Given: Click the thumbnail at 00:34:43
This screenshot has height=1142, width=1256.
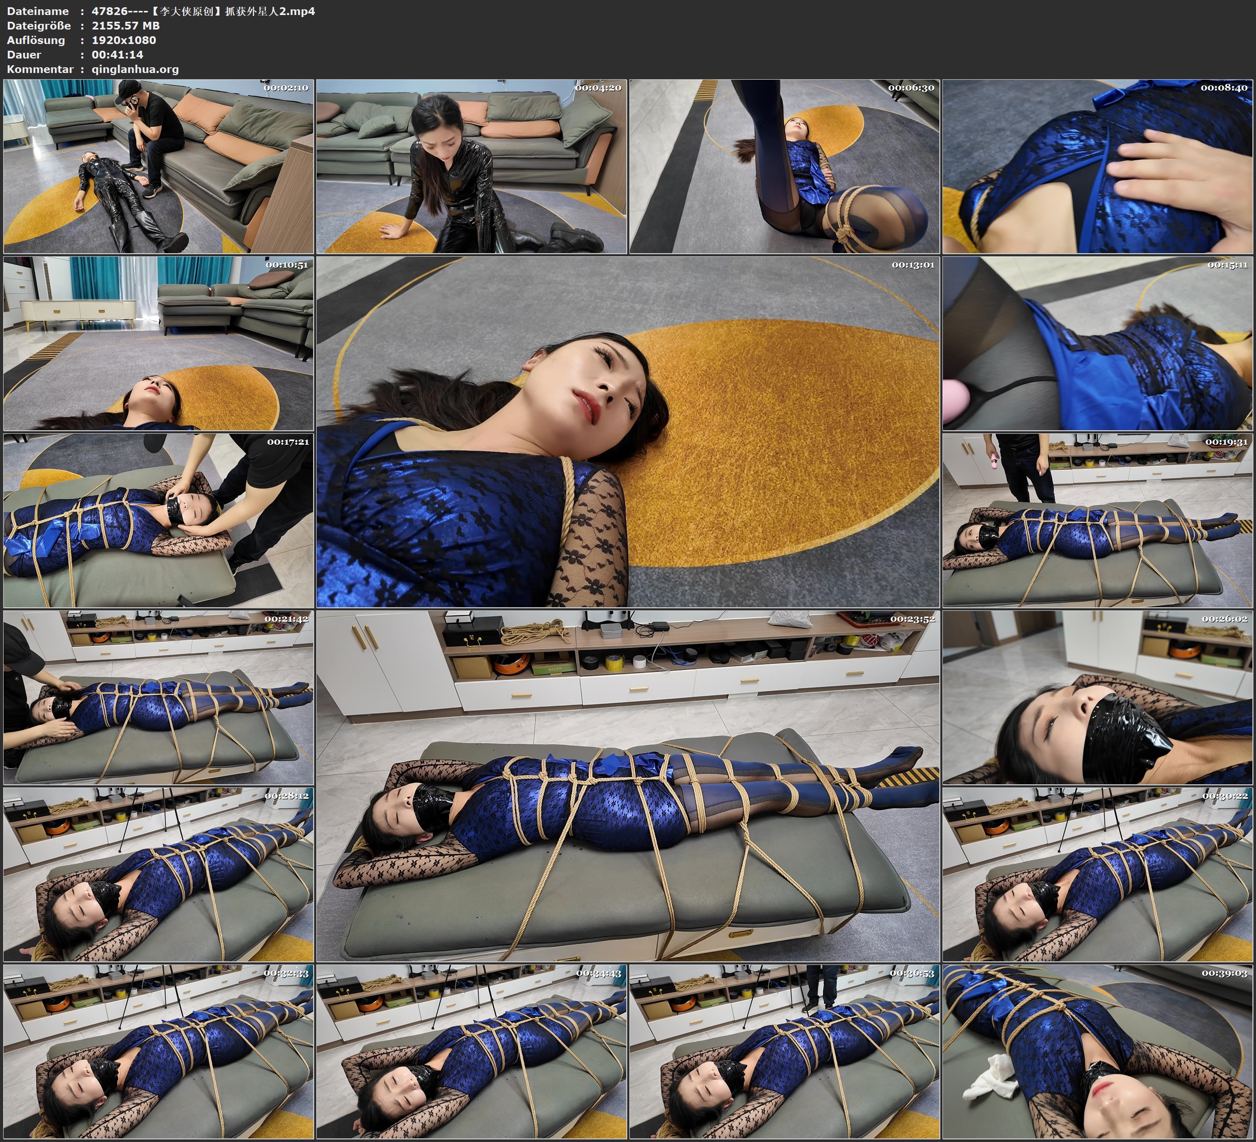Looking at the screenshot, I should tap(471, 1051).
